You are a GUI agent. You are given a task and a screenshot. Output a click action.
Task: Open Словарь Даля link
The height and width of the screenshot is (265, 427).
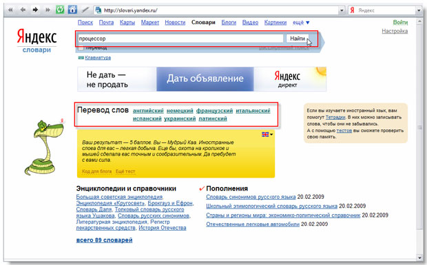(94, 209)
